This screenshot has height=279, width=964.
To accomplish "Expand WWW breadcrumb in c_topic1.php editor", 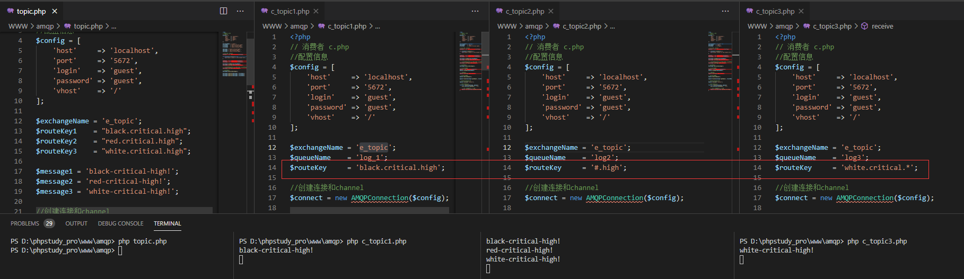I will pyautogui.click(x=272, y=26).
